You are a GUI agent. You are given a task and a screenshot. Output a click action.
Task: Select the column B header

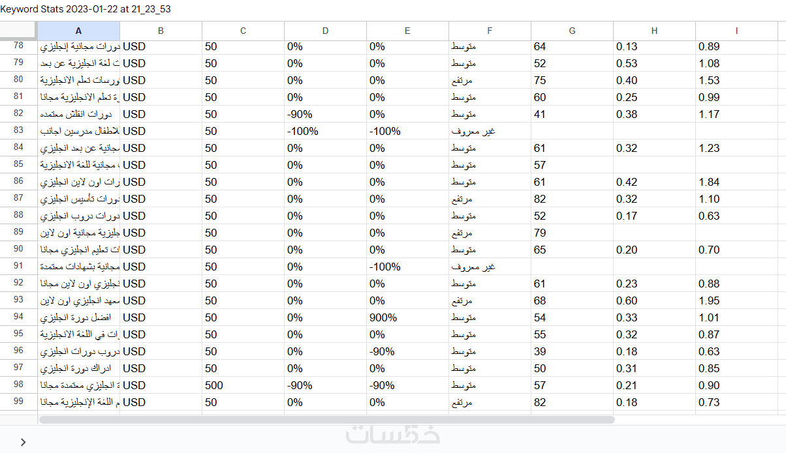pos(161,31)
